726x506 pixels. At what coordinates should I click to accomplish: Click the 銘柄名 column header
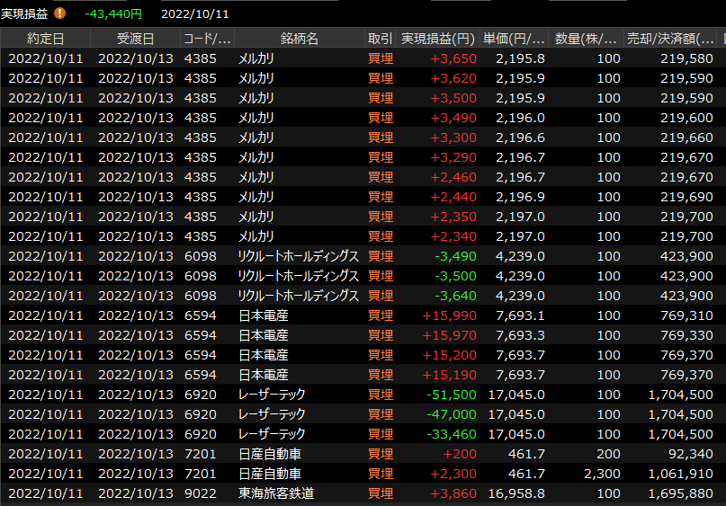pos(299,39)
